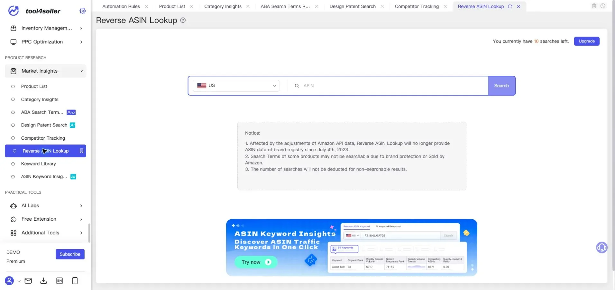Expand the Additional Tools submenu arrow

pyautogui.click(x=81, y=233)
